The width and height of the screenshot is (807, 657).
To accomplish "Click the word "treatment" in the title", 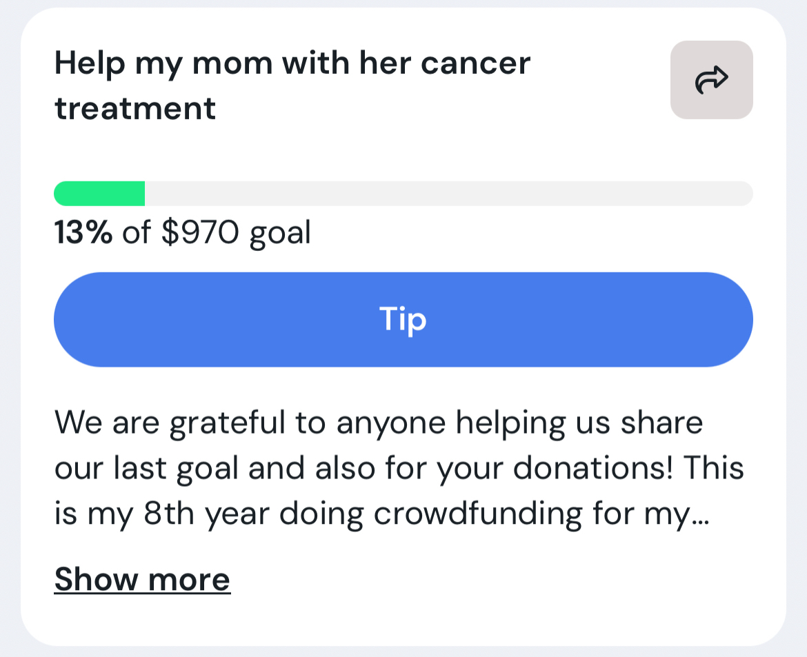I will 135,109.
